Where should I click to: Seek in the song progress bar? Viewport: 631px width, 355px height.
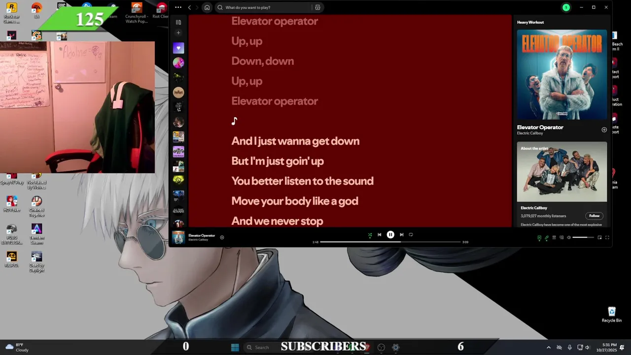[x=390, y=242]
